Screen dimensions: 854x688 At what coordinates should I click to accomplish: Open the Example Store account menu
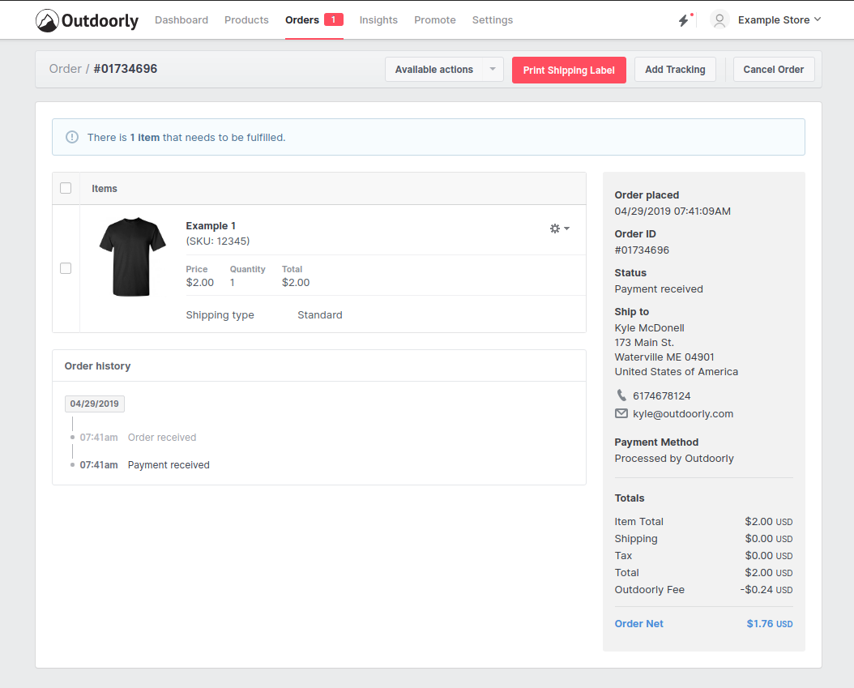pos(779,20)
